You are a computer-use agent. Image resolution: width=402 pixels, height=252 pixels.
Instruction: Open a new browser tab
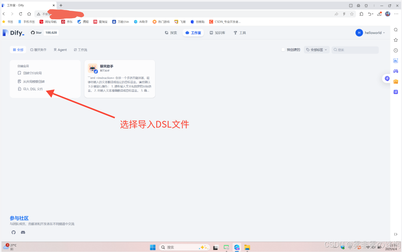(61, 5)
